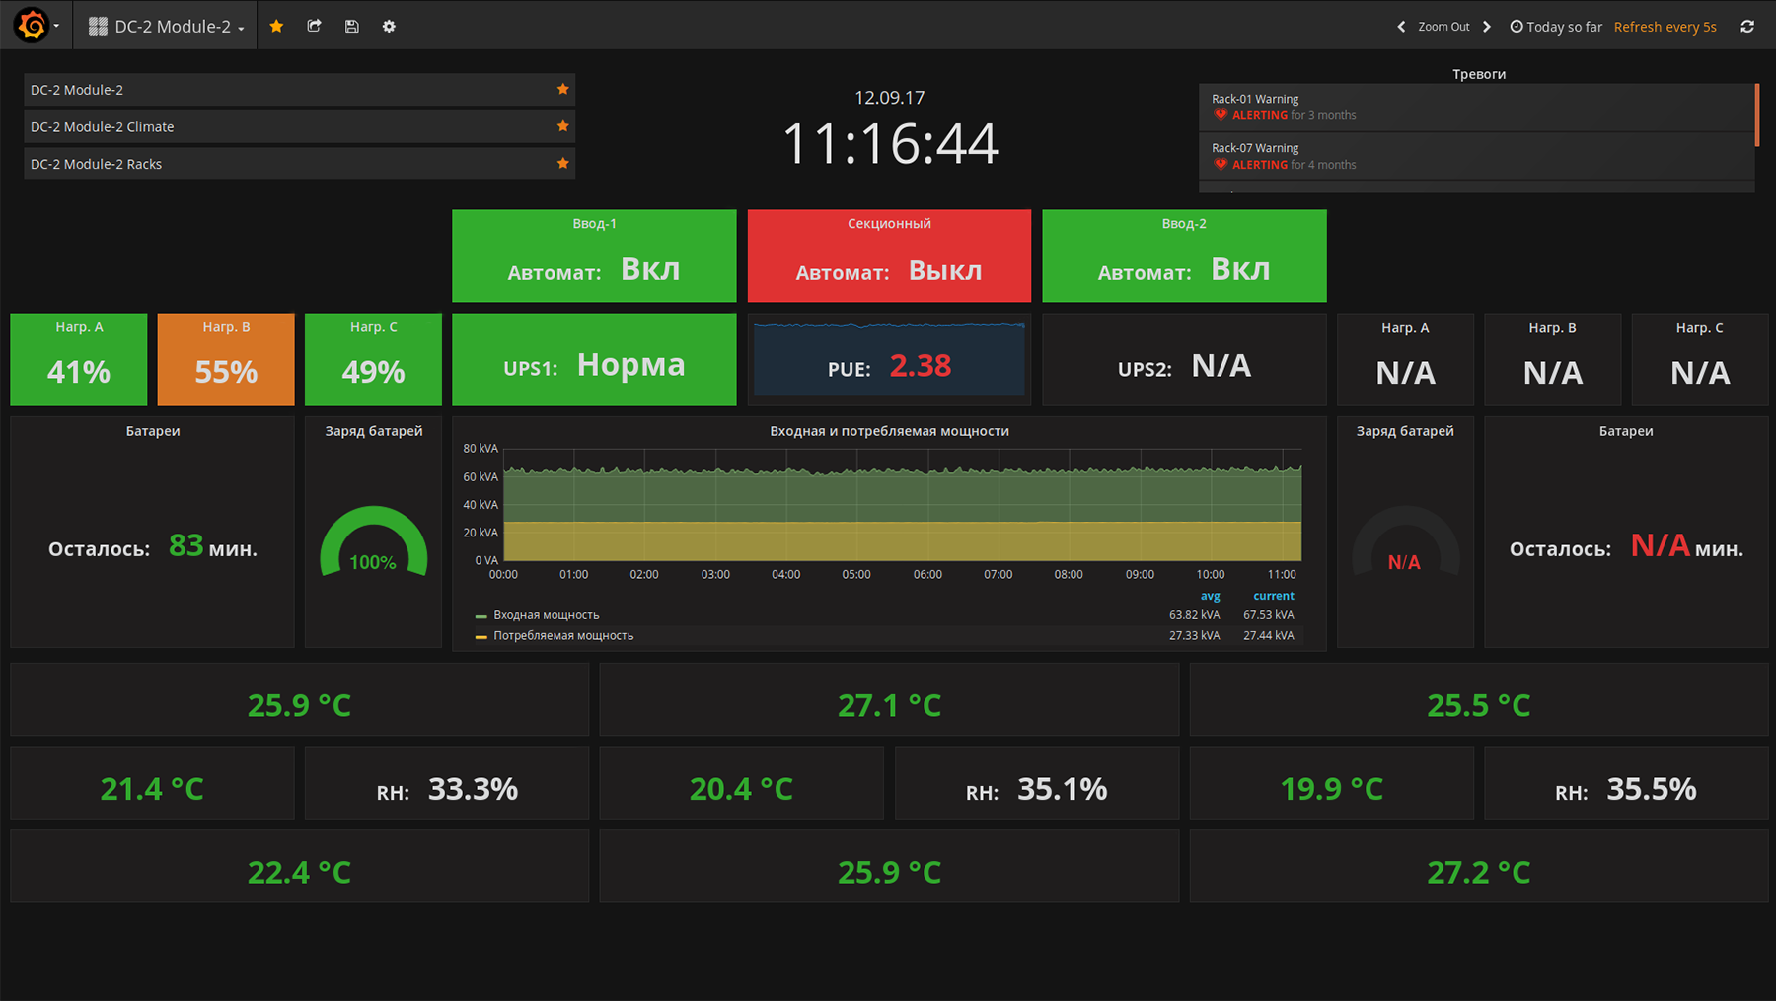Viewport: 1776px width, 1001px height.
Task: Sort legend by avg column
Action: [x=1210, y=596]
